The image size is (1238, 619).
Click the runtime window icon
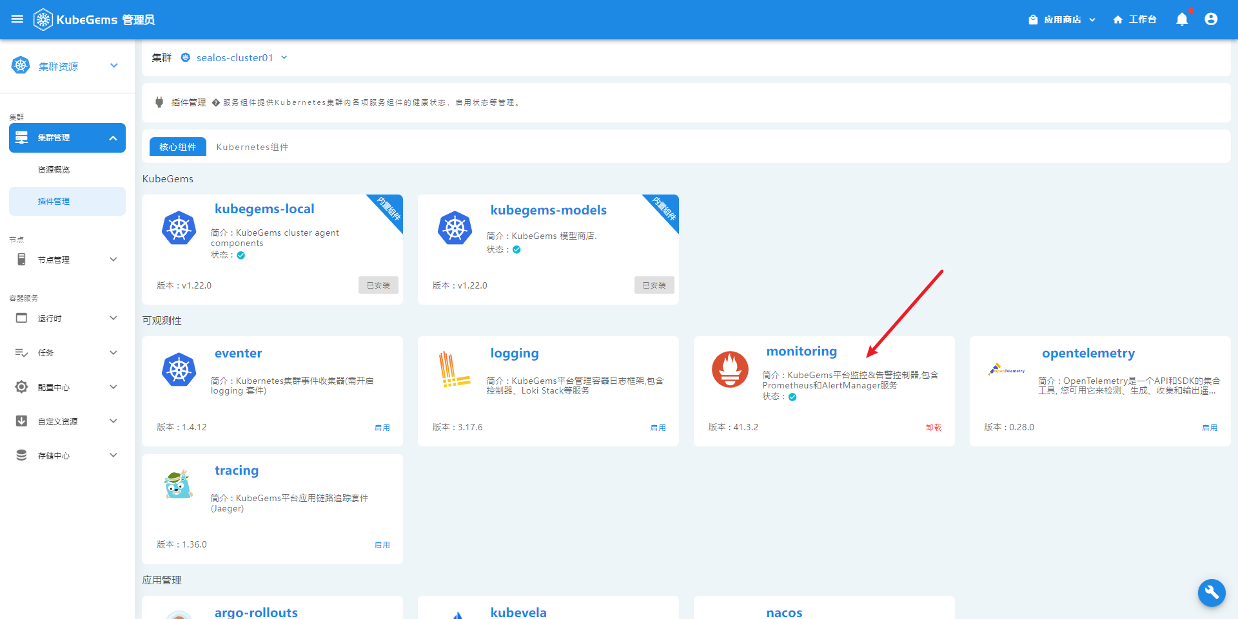[21, 318]
